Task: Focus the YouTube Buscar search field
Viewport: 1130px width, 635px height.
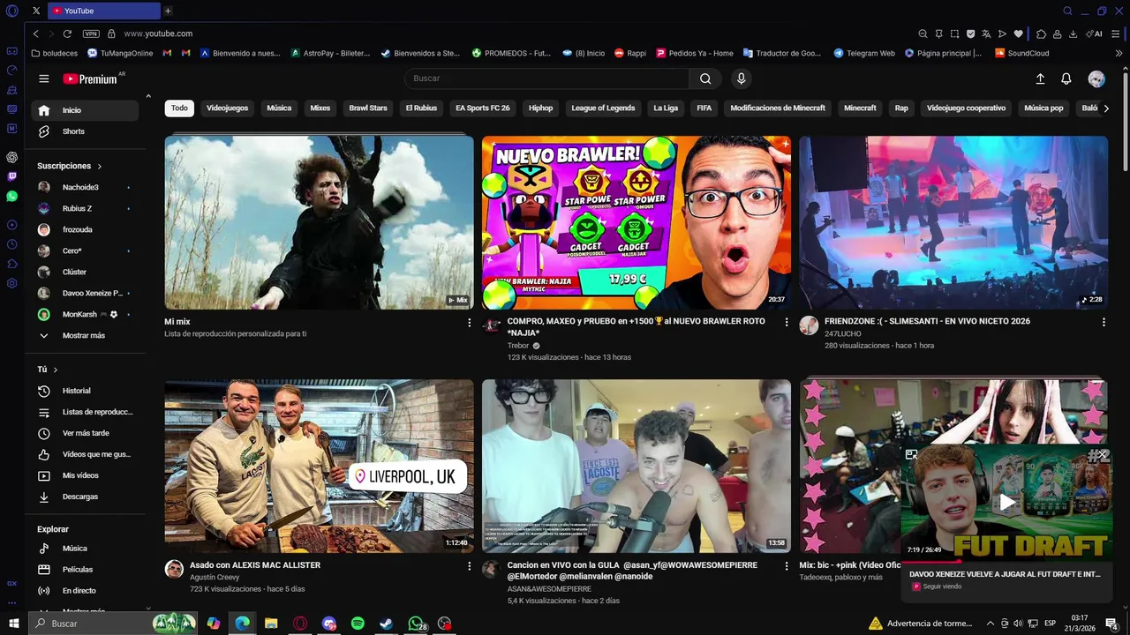Action: [547, 78]
